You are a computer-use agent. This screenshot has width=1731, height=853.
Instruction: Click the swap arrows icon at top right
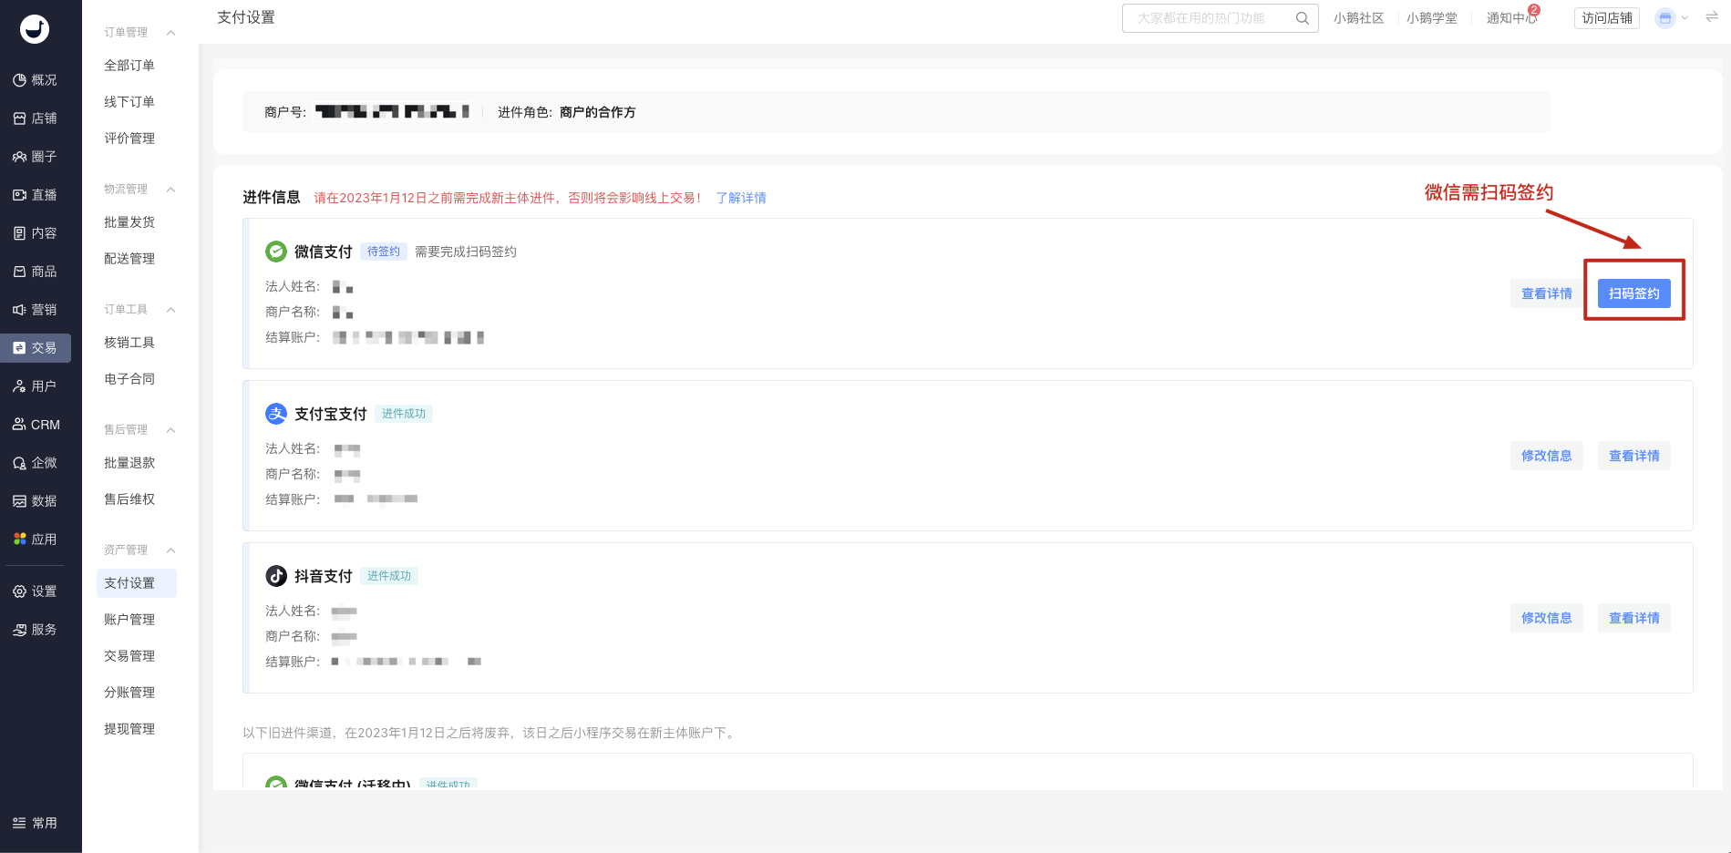pyautogui.click(x=1711, y=17)
